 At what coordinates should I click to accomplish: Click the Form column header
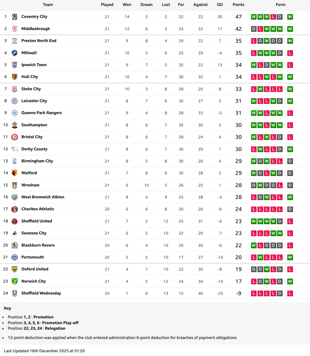point(280,5)
